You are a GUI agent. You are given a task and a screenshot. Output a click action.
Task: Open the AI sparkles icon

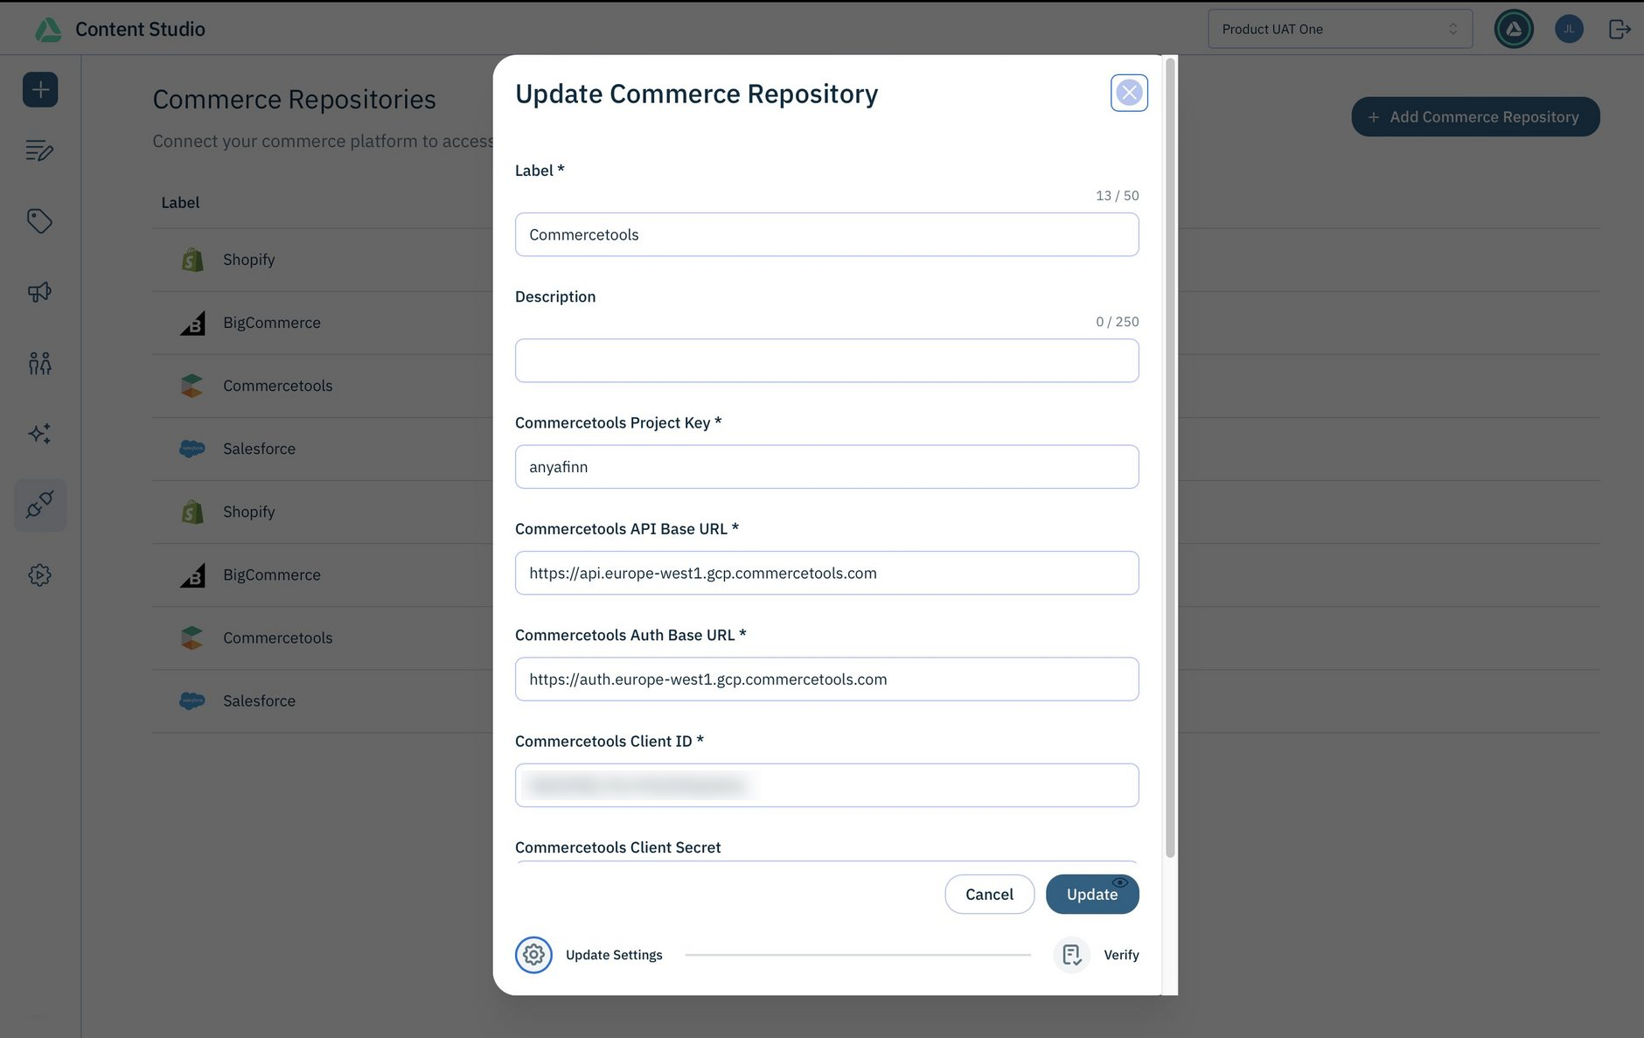(x=39, y=434)
